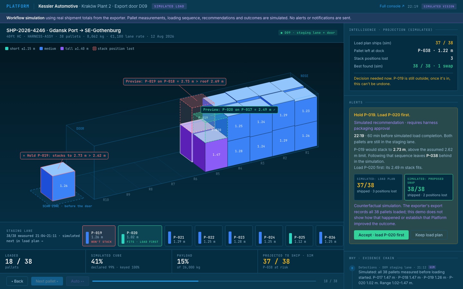Select the P-024 staging lane card
This screenshot has height=289, width=463.
pyautogui.click(x=269, y=236)
